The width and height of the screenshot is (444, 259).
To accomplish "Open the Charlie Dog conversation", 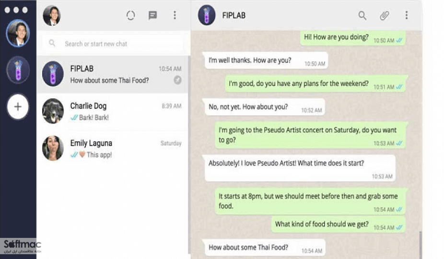I will coord(112,111).
